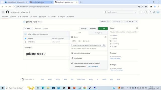Switch to Jenkins-Master browser tab

16,2
